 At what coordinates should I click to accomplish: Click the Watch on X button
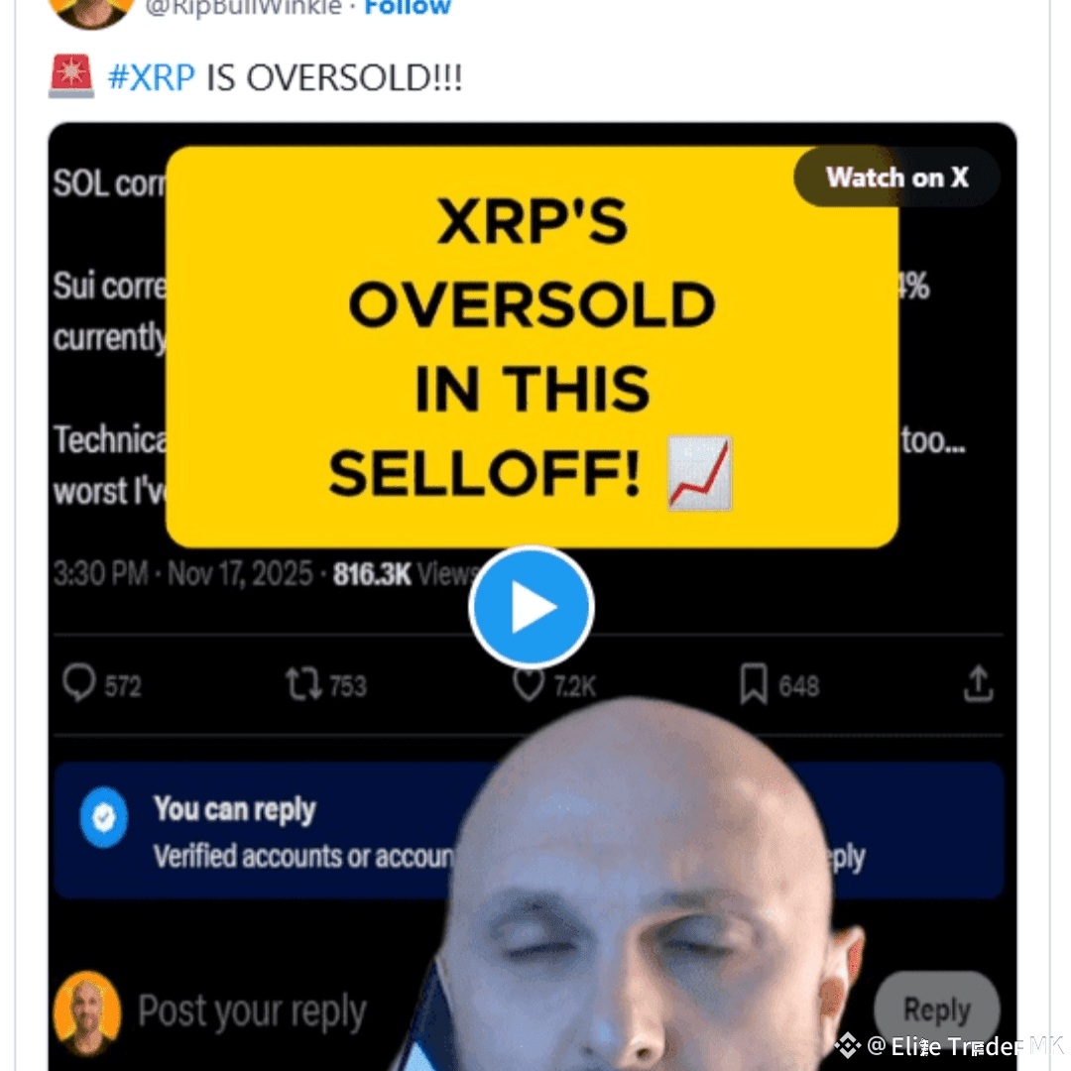[x=896, y=178]
